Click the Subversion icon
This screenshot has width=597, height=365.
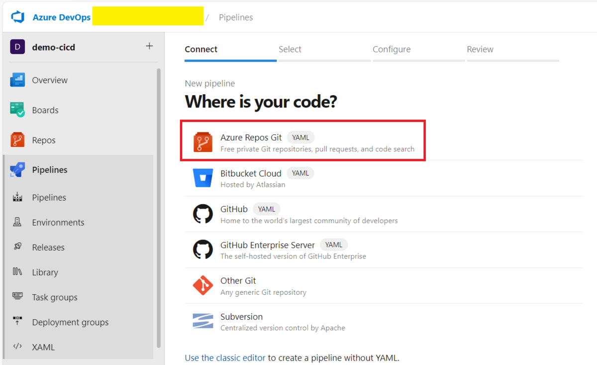[203, 321]
